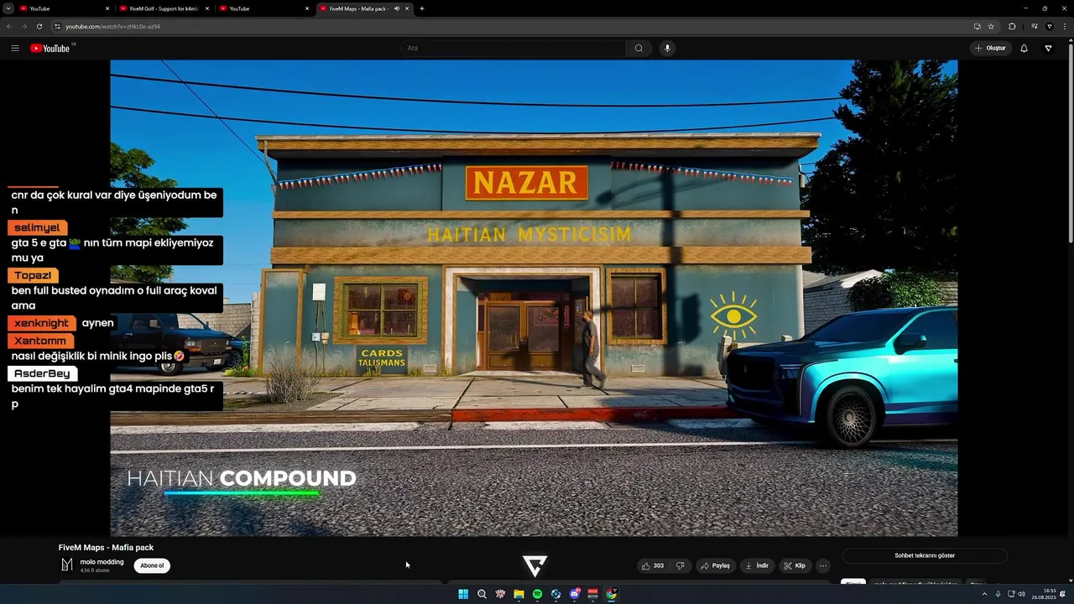
Task: Click the video title FiveM Maps - Mafia pack
Action: click(x=106, y=547)
